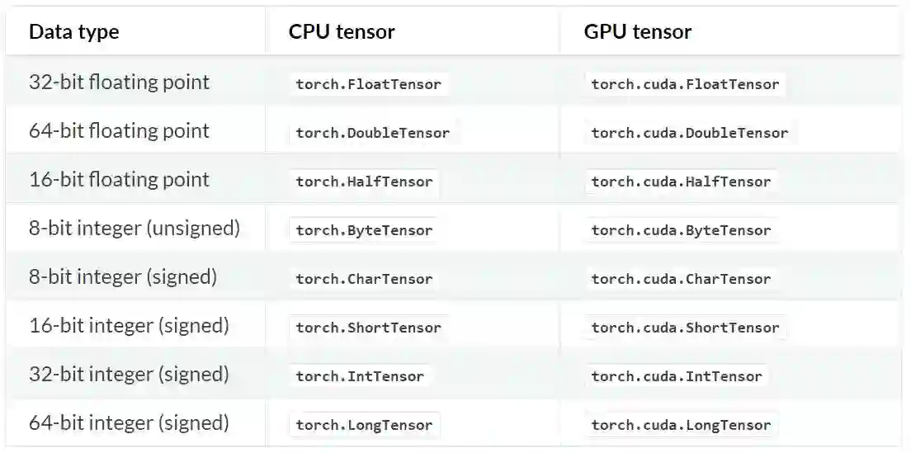Viewport: 911px width, 453px height.
Task: Click the torch.cuda.DoubleTensor code text
Action: pos(689,133)
